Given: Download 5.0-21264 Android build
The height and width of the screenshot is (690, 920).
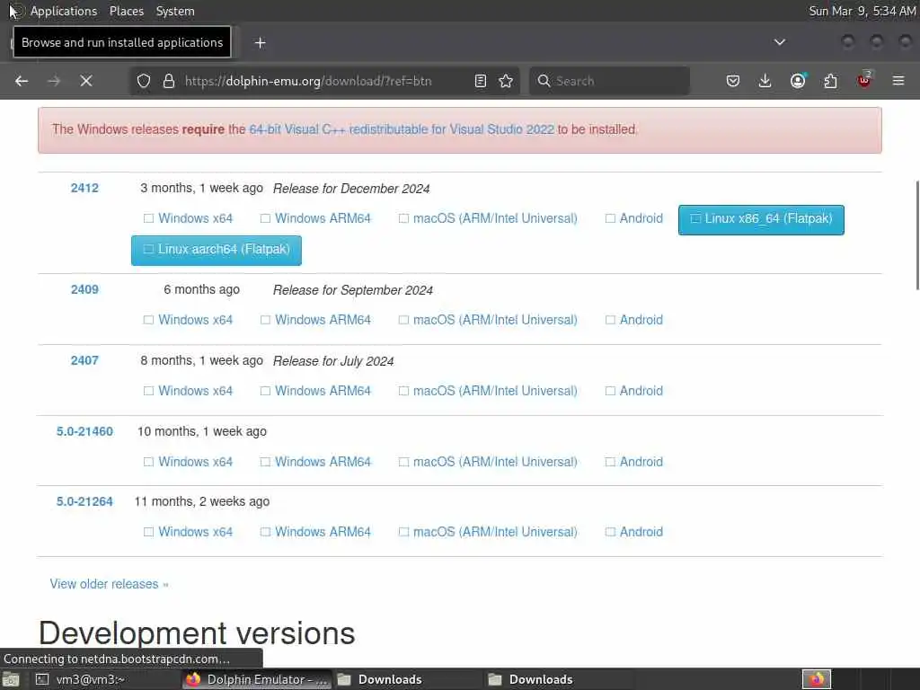Looking at the screenshot, I should pos(634,532).
